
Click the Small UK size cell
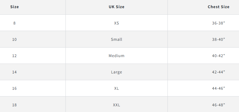(x=116, y=39)
